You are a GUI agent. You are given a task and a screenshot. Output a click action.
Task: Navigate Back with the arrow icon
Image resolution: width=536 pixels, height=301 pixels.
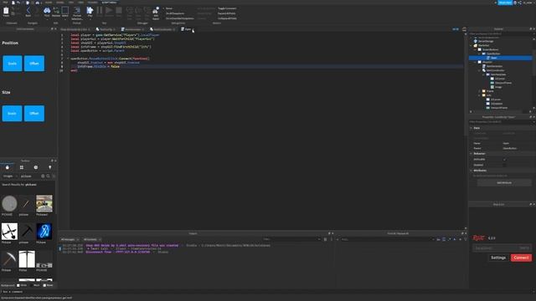[x=28, y=11]
